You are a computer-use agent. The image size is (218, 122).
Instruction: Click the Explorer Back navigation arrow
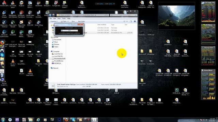50,15
